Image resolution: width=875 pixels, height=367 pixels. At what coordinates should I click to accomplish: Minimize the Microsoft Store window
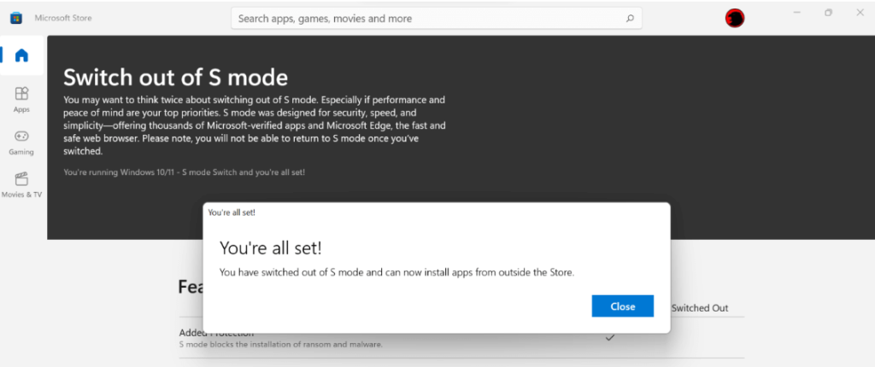point(797,12)
